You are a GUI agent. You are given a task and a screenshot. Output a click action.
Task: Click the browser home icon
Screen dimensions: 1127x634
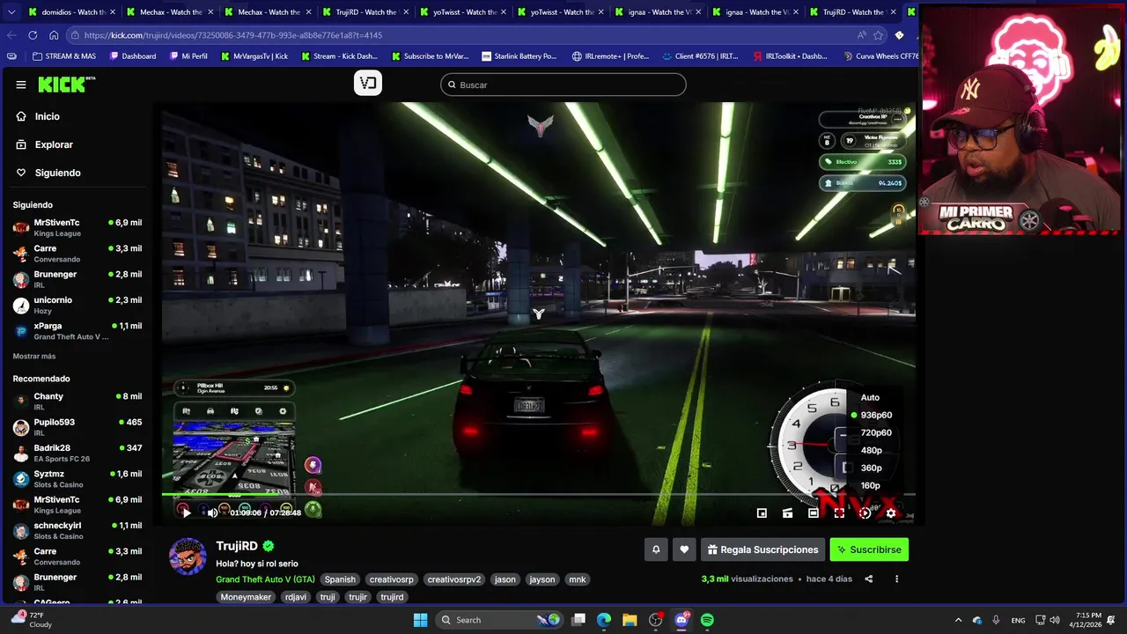coord(54,35)
